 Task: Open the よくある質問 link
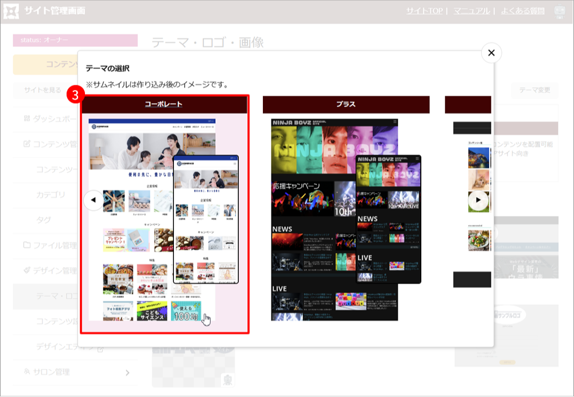[x=521, y=11]
